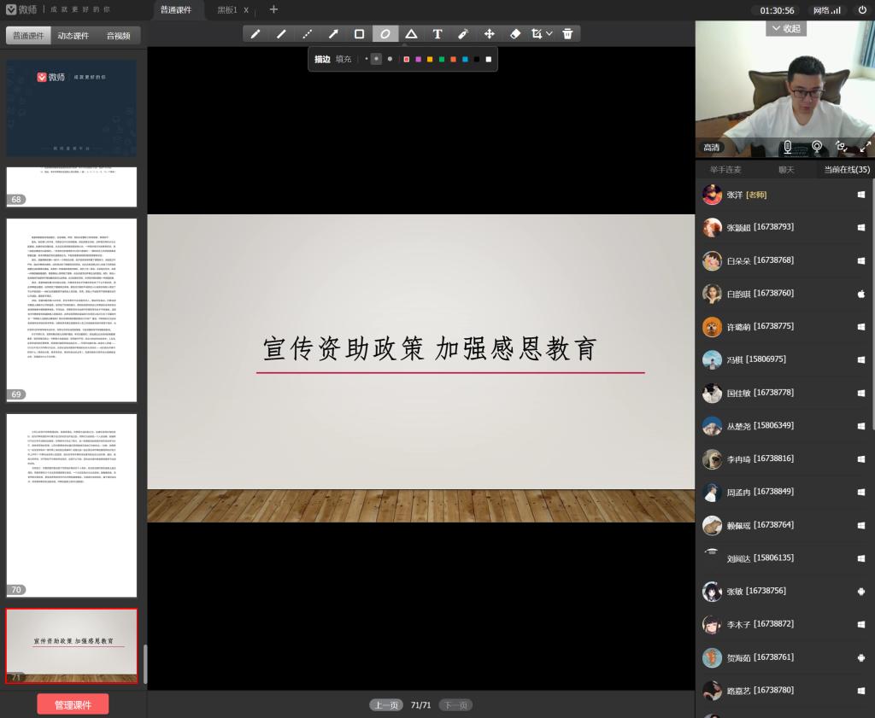The image size is (875, 718).
Task: Choose the text tool in toolbar
Action: 437,34
